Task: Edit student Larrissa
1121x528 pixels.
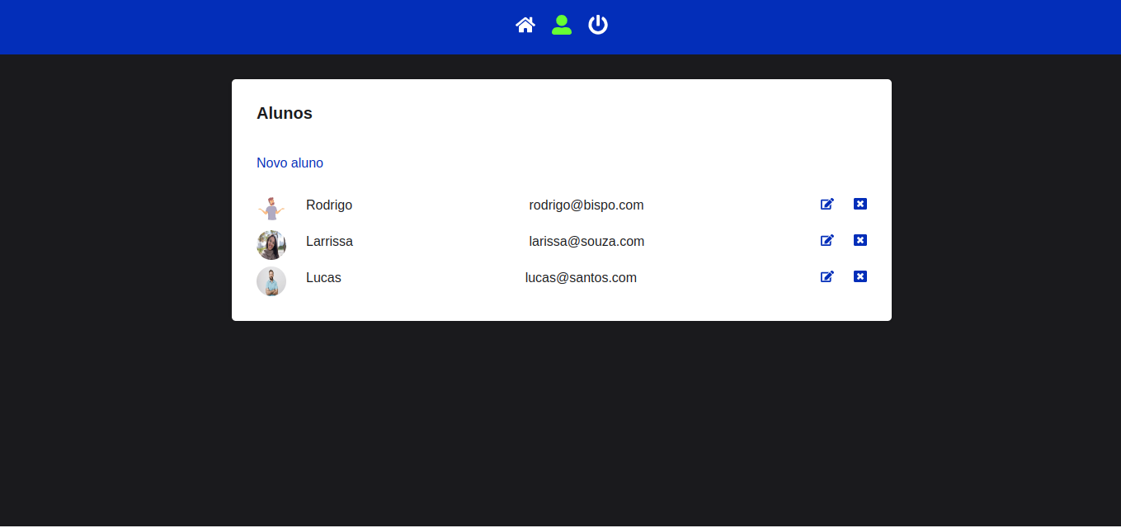Action: click(x=827, y=241)
